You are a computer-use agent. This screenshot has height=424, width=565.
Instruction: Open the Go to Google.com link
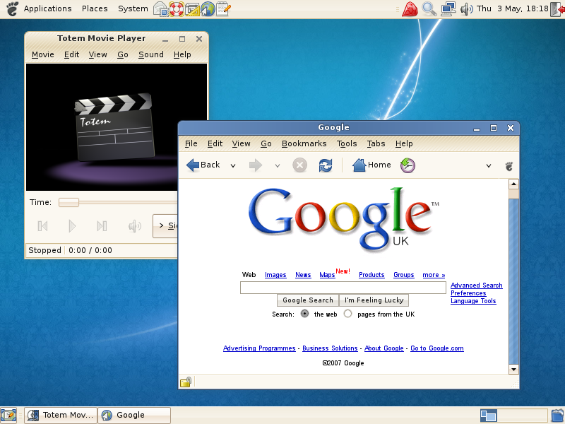pyautogui.click(x=436, y=348)
